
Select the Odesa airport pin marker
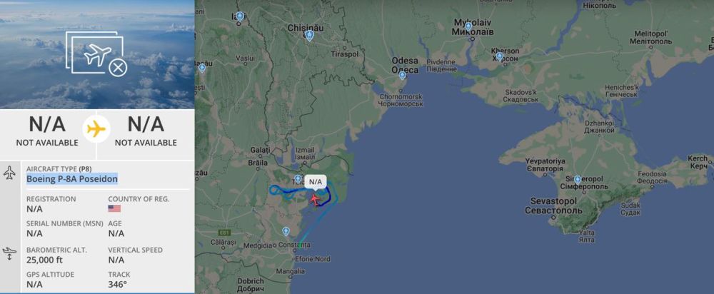coord(402,75)
